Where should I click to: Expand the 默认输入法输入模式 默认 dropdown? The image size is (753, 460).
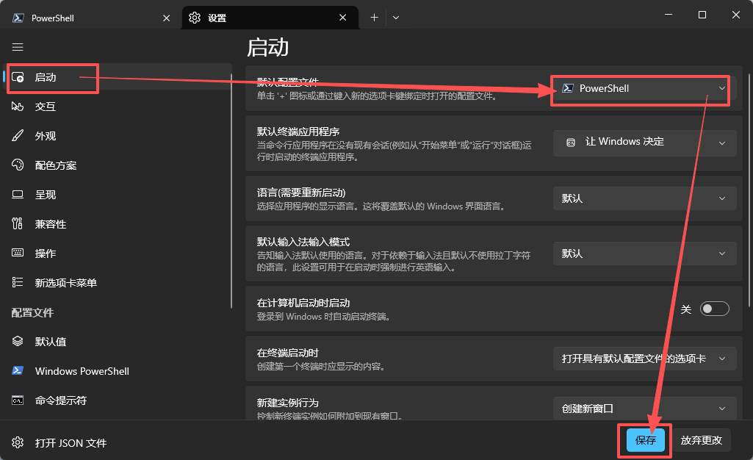tap(644, 254)
